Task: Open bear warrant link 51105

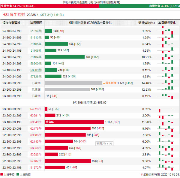Action: click(x=36, y=44)
